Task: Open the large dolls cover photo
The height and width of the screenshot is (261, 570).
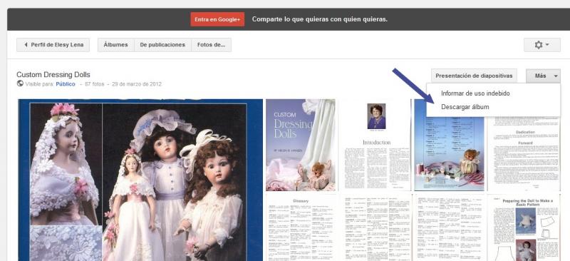Action: tap(140, 180)
